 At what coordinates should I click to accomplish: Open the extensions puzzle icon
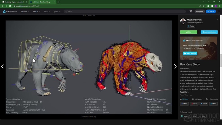click(x=208, y=6)
